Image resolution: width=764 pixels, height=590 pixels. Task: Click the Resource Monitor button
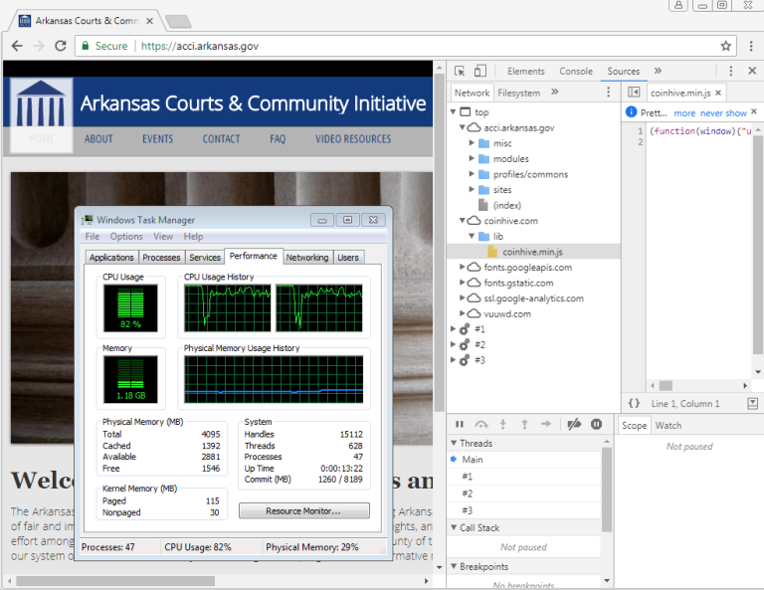point(303,510)
